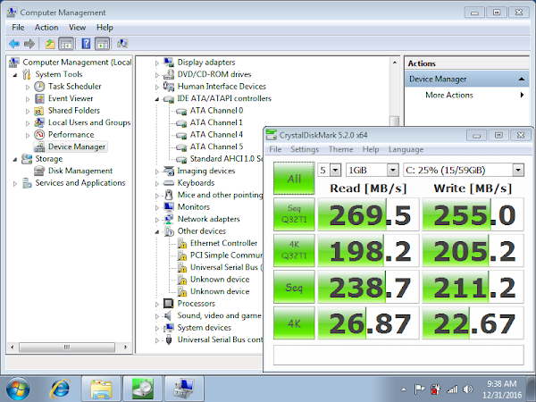
Task: Switch to CrystalDiskMark taskbar icon
Action: point(143,389)
